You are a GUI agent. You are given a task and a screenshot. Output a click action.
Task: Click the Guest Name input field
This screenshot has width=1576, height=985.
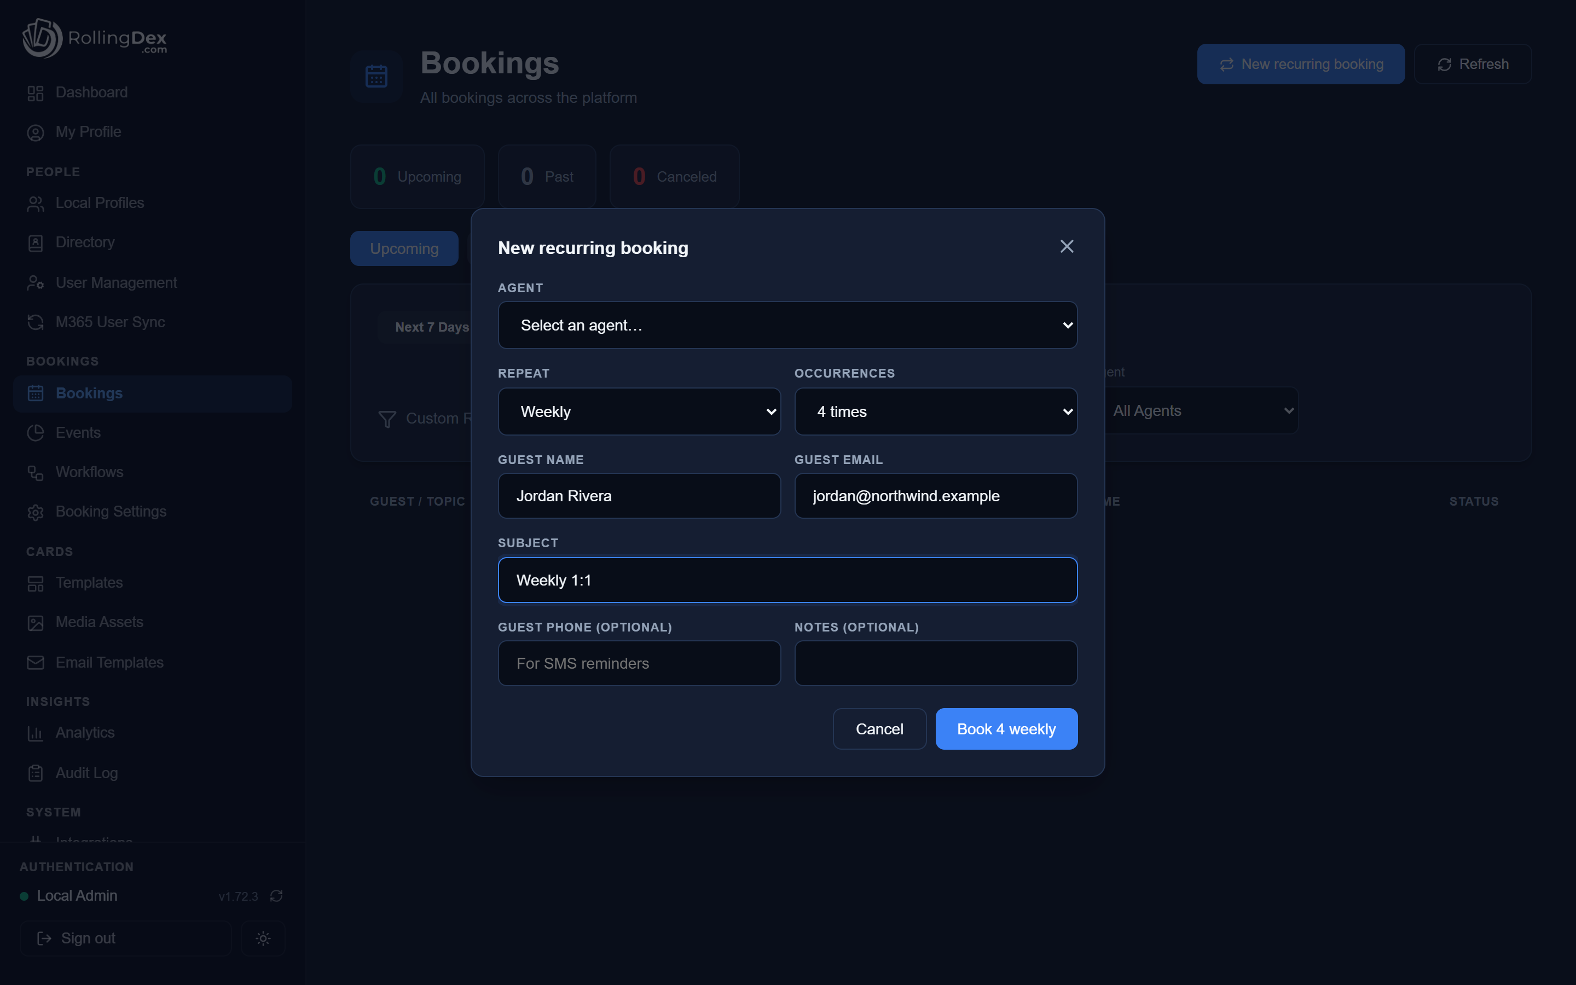click(x=639, y=496)
